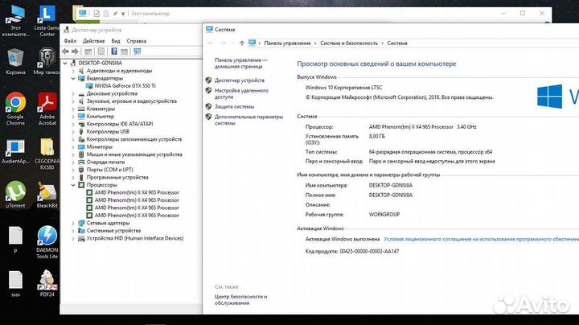The height and width of the screenshot is (325, 579).
Task: Select Контроллеры IDE ATA/ATAPI item
Action: (x=120, y=124)
